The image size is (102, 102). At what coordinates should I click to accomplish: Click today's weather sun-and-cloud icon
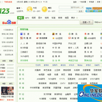click(x=29, y=9)
